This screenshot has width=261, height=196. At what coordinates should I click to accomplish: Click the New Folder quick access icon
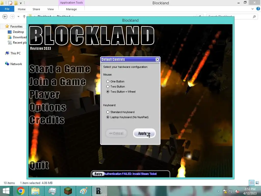tap(16, 3)
